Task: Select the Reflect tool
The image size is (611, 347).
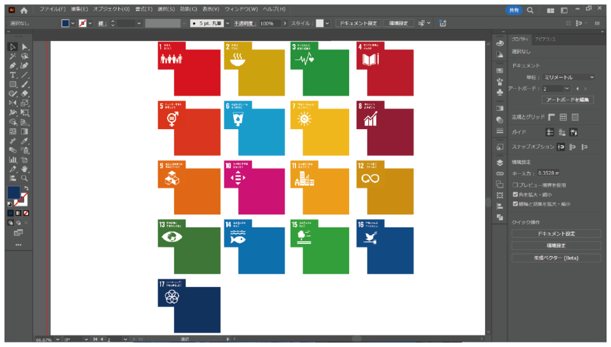Action: [x=13, y=103]
